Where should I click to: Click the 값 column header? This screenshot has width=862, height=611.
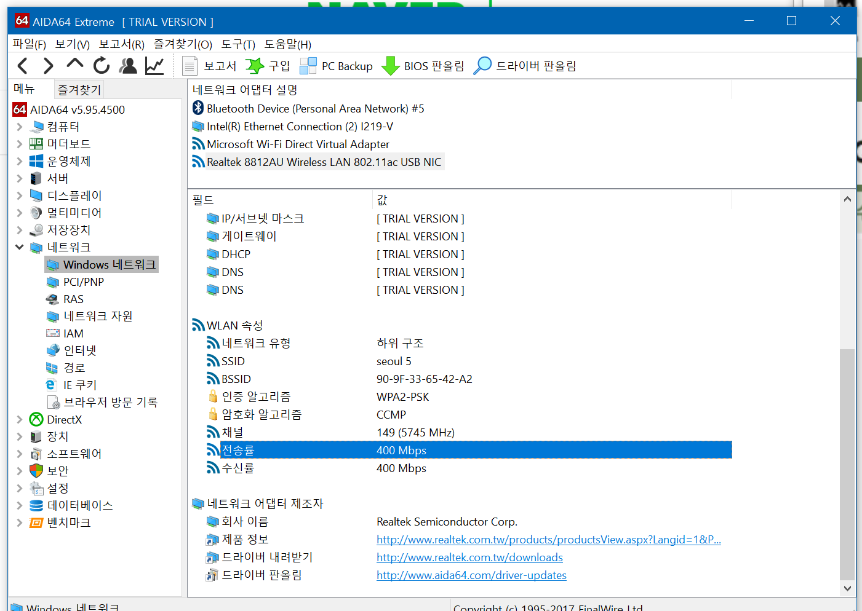552,200
